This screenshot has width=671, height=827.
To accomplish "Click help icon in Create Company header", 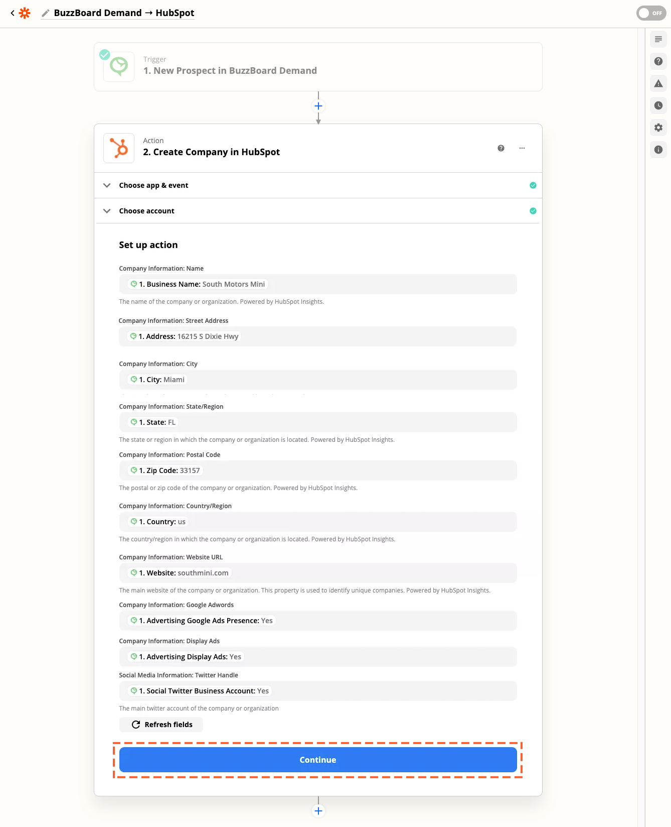I will click(501, 148).
